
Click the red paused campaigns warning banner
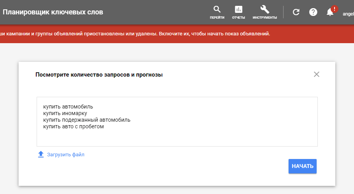[156, 34]
